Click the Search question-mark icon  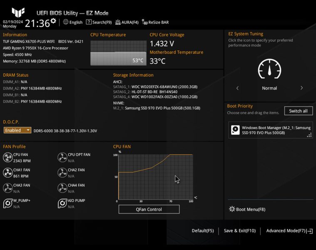(x=89, y=22)
